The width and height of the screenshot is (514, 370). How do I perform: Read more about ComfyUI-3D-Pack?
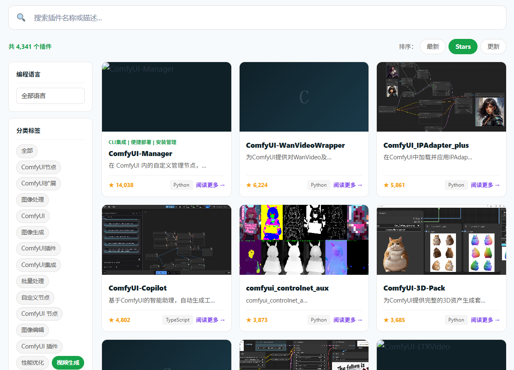(x=485, y=320)
